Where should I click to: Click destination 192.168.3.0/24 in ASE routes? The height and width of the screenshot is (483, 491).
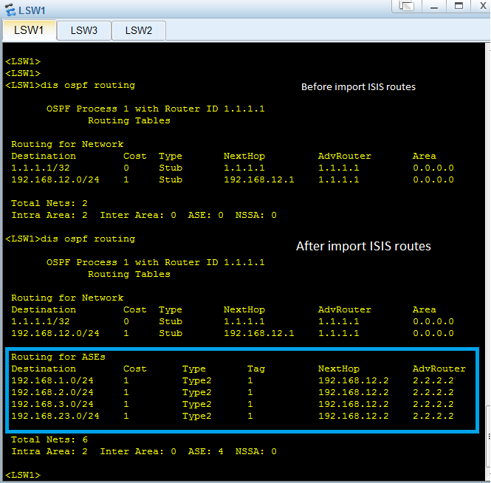52,405
